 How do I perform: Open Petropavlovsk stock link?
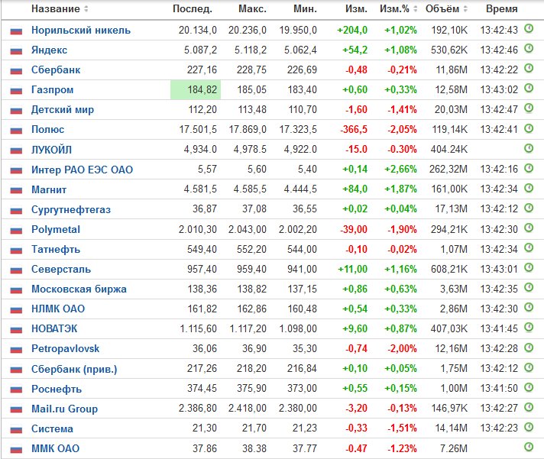pos(65,348)
